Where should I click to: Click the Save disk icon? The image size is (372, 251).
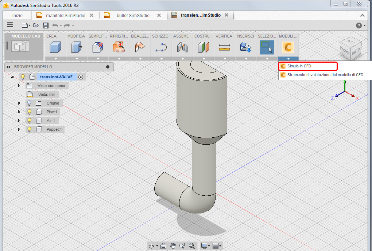click(46, 25)
